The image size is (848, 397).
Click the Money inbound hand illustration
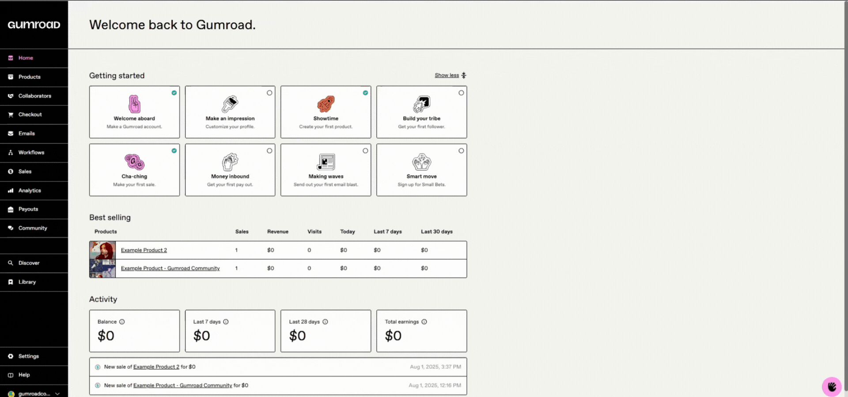230,162
